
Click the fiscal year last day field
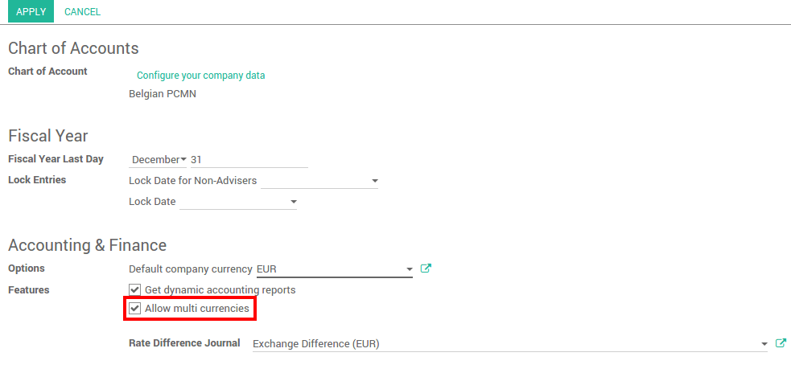tap(248, 160)
